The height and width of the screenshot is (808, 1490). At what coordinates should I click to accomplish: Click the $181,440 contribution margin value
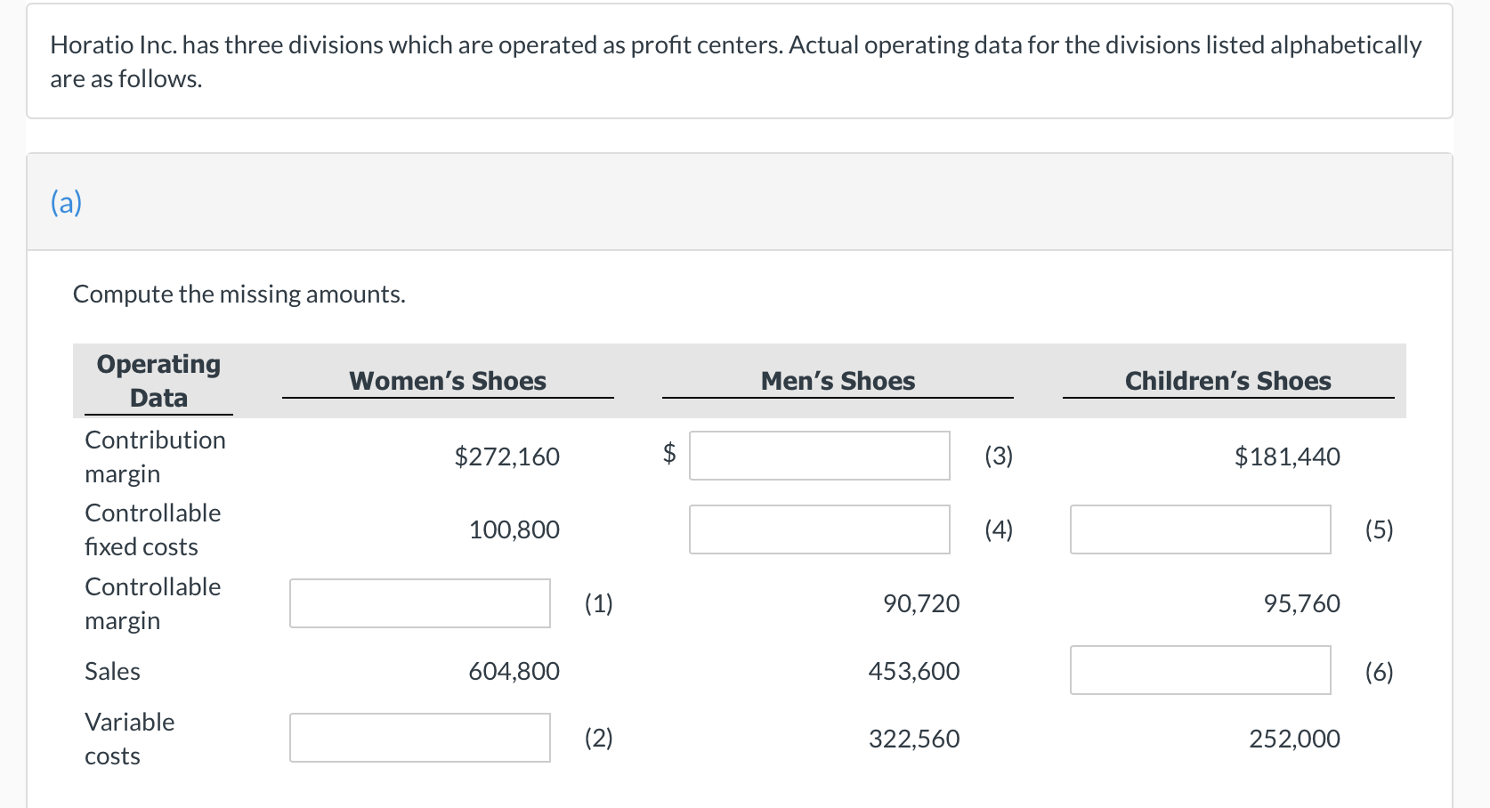(x=1287, y=457)
